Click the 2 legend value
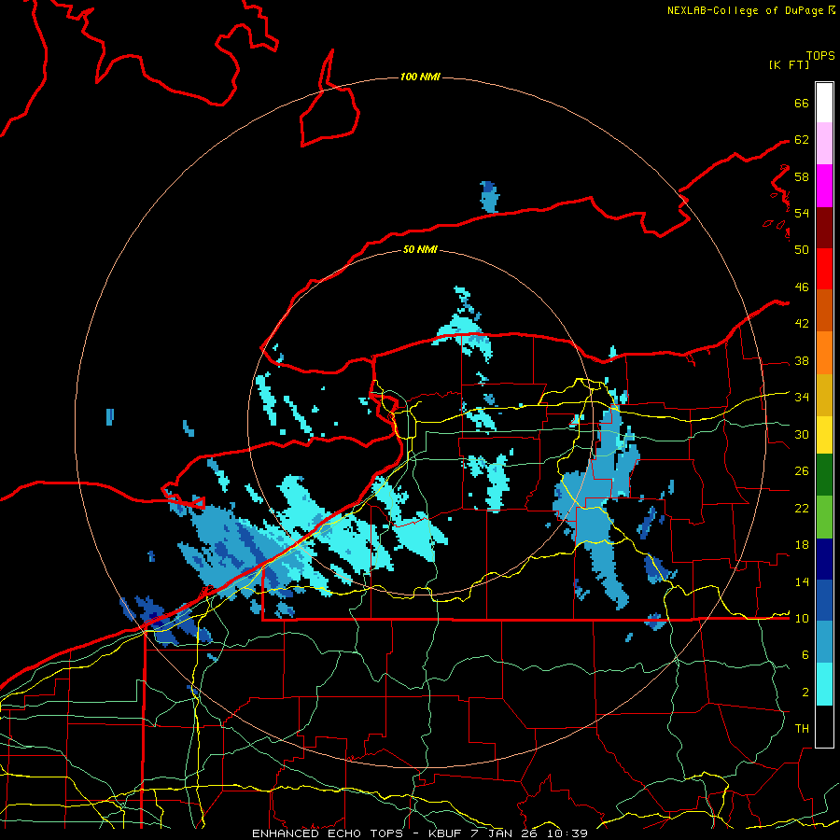 [x=805, y=693]
